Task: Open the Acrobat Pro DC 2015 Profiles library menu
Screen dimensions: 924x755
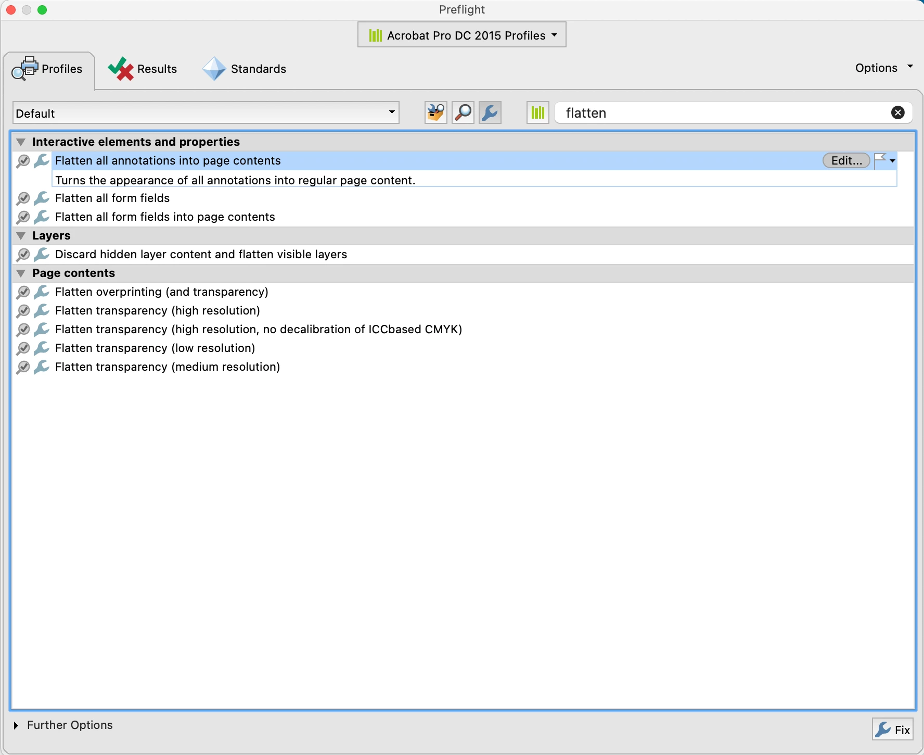Action: pos(462,35)
